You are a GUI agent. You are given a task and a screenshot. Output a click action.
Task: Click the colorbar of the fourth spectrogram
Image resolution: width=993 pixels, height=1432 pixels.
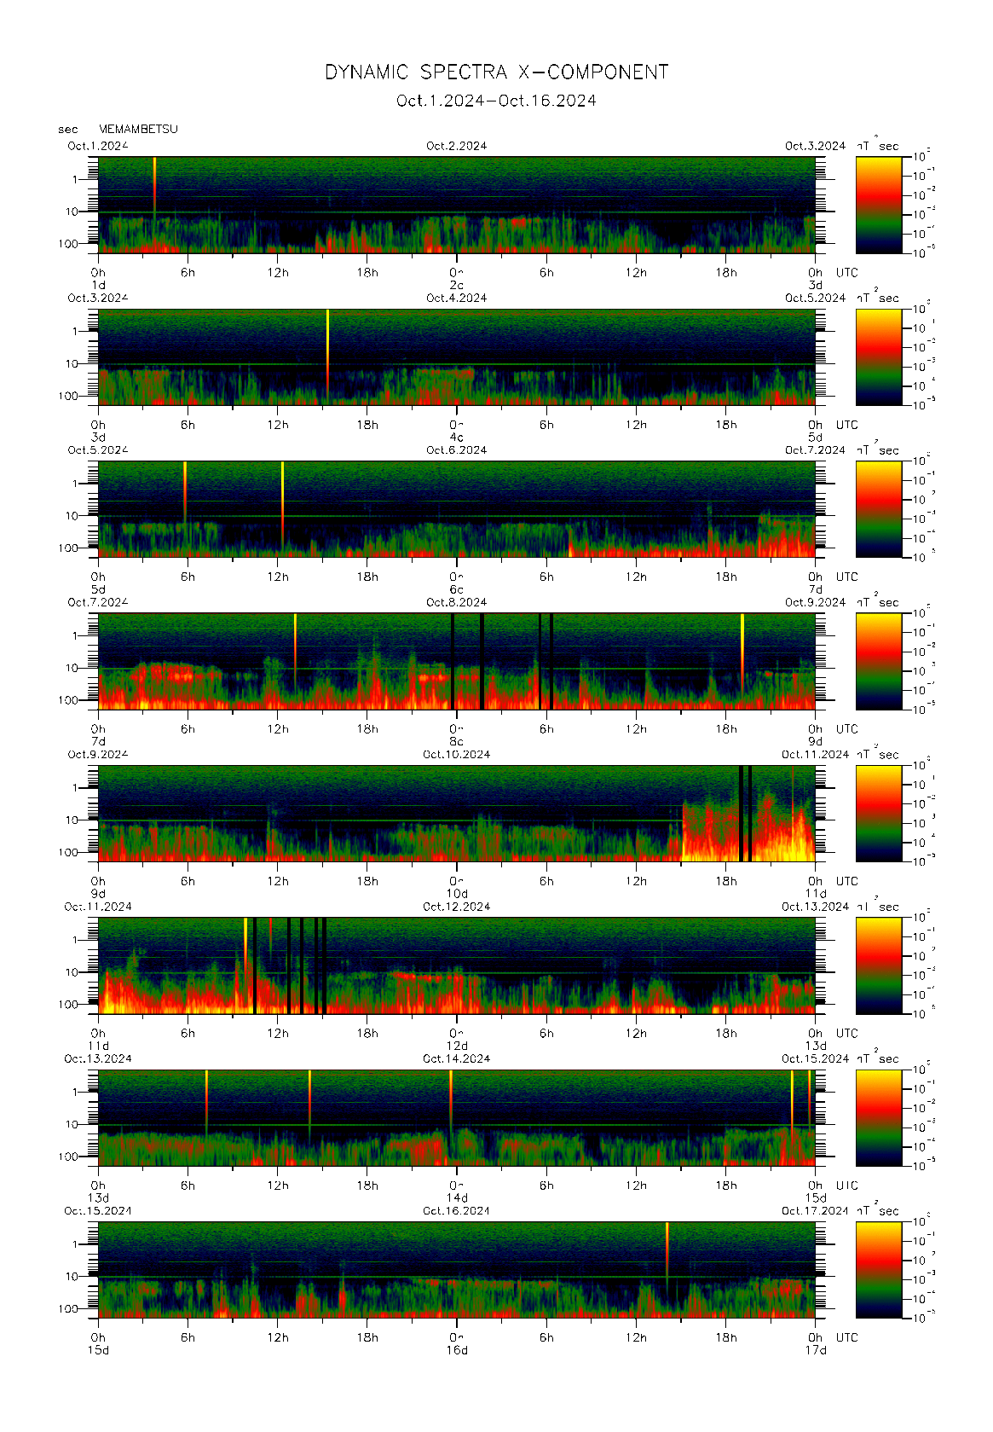pos(878,661)
